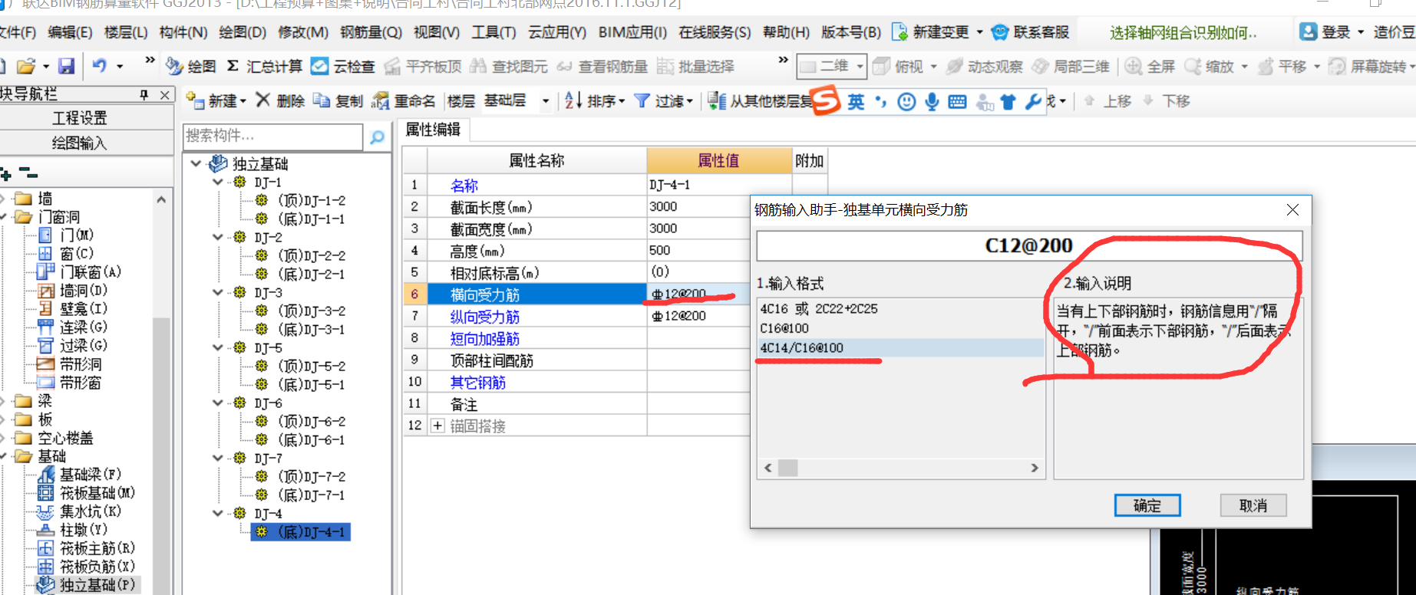Open the 绘图 drawing tool
This screenshot has width=1416, height=595.
click(x=192, y=67)
